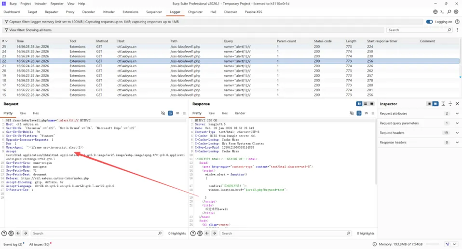This screenshot has width=462, height=249.
Task: Open Response editor help icon
Action: coord(193,233)
